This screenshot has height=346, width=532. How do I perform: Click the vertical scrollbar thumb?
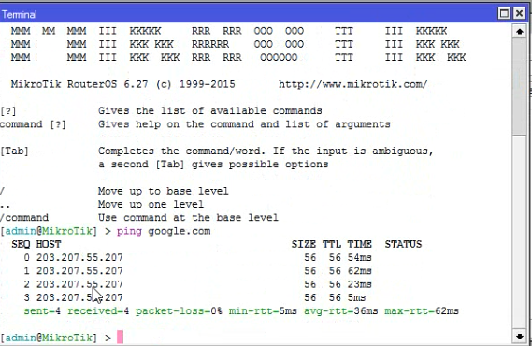tap(520, 86)
